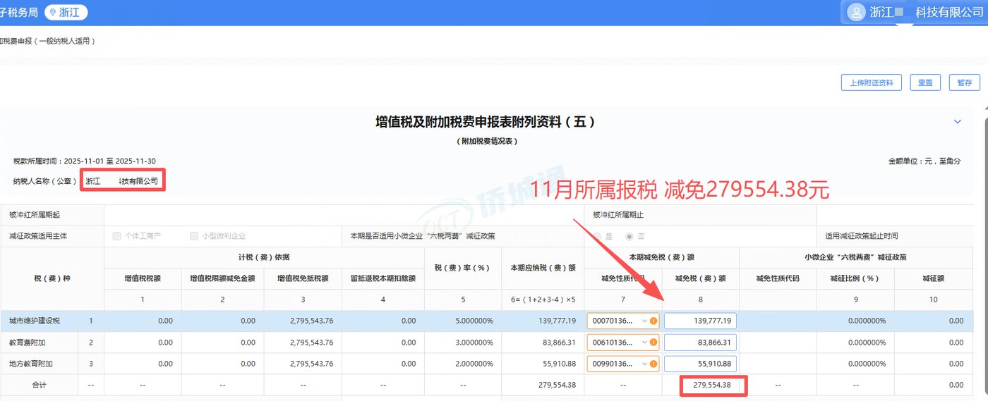
Task: Click the 83,866.31 减免税额 input field
Action: click(x=700, y=343)
